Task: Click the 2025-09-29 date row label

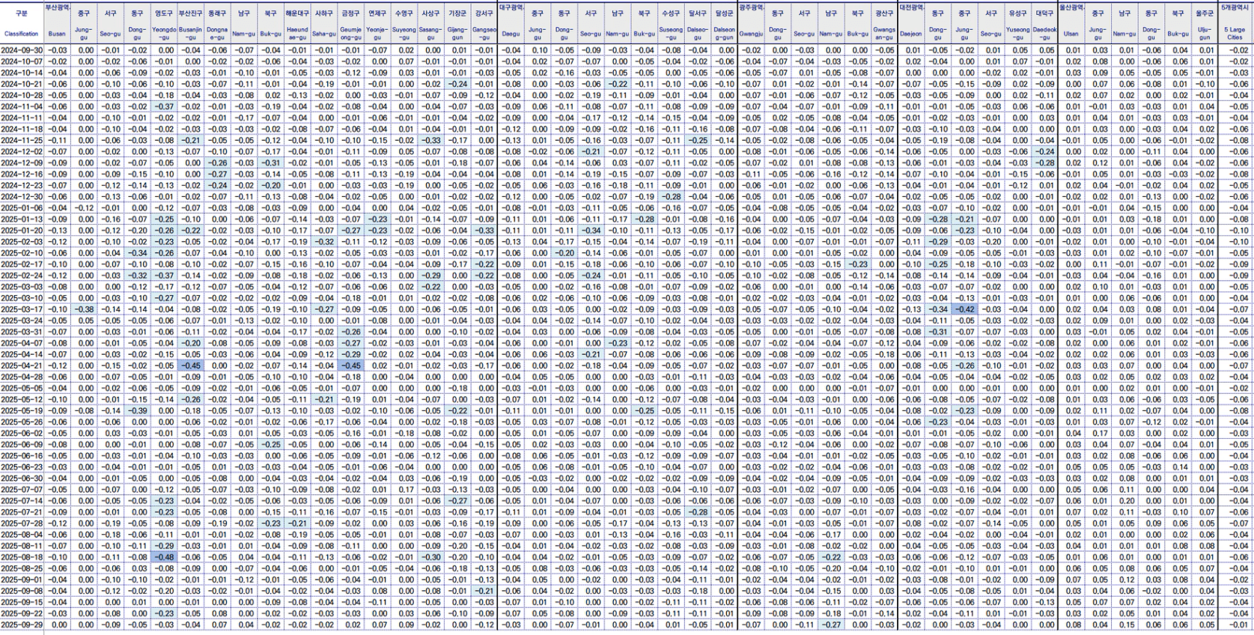Action: click(22, 625)
